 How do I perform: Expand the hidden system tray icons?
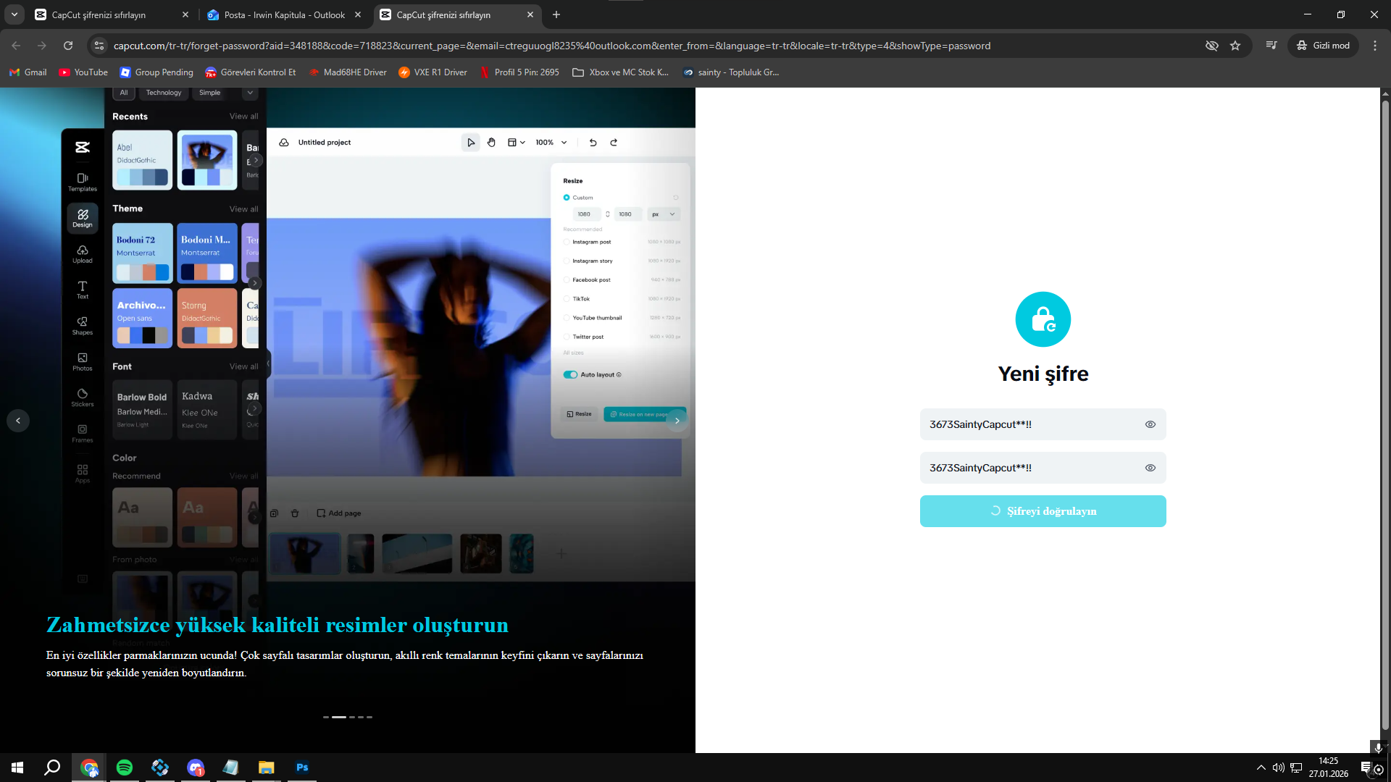[1261, 768]
